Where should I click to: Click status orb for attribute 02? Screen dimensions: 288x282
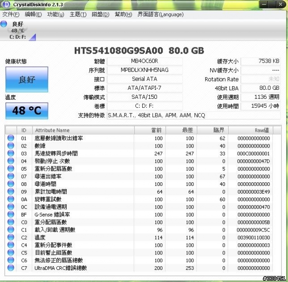tap(11, 146)
